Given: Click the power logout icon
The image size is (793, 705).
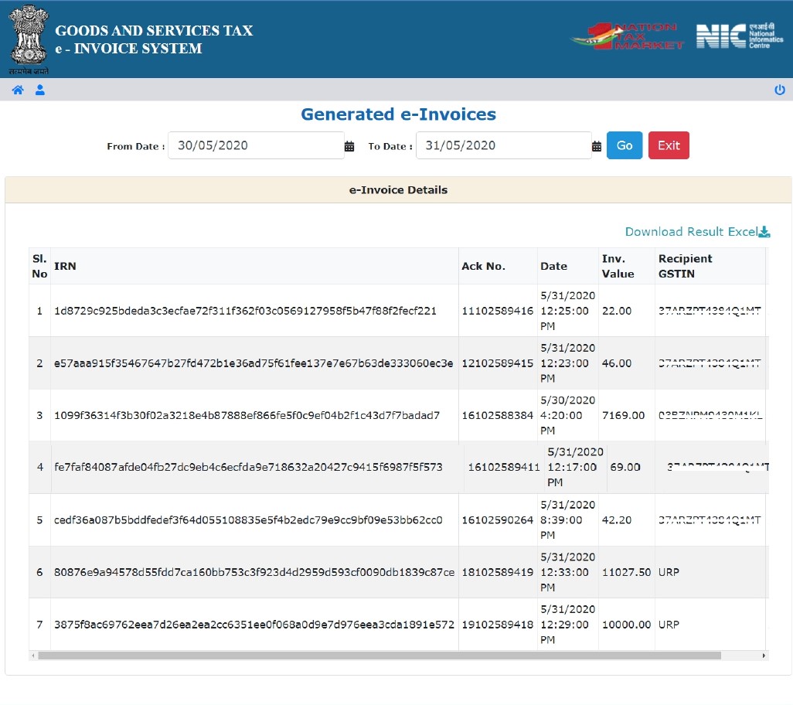Looking at the screenshot, I should (779, 90).
